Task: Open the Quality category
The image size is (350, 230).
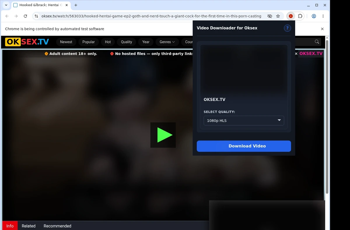Action: tap(127, 42)
